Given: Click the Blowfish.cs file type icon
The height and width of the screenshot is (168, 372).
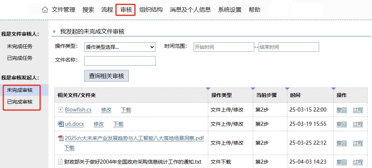Looking at the screenshot, I should pyautogui.click(x=61, y=110).
